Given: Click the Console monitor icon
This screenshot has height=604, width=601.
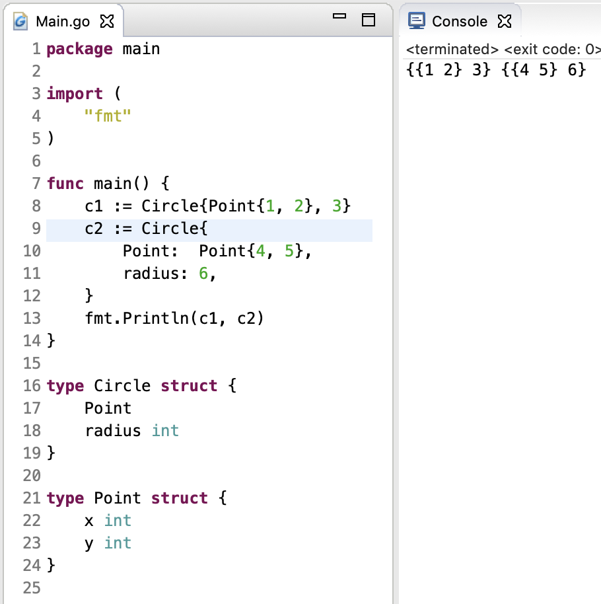Looking at the screenshot, I should tap(417, 21).
